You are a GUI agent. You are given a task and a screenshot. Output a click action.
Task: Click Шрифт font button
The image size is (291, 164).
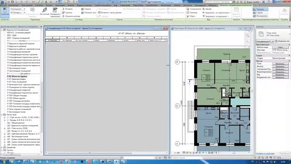click(x=207, y=9)
